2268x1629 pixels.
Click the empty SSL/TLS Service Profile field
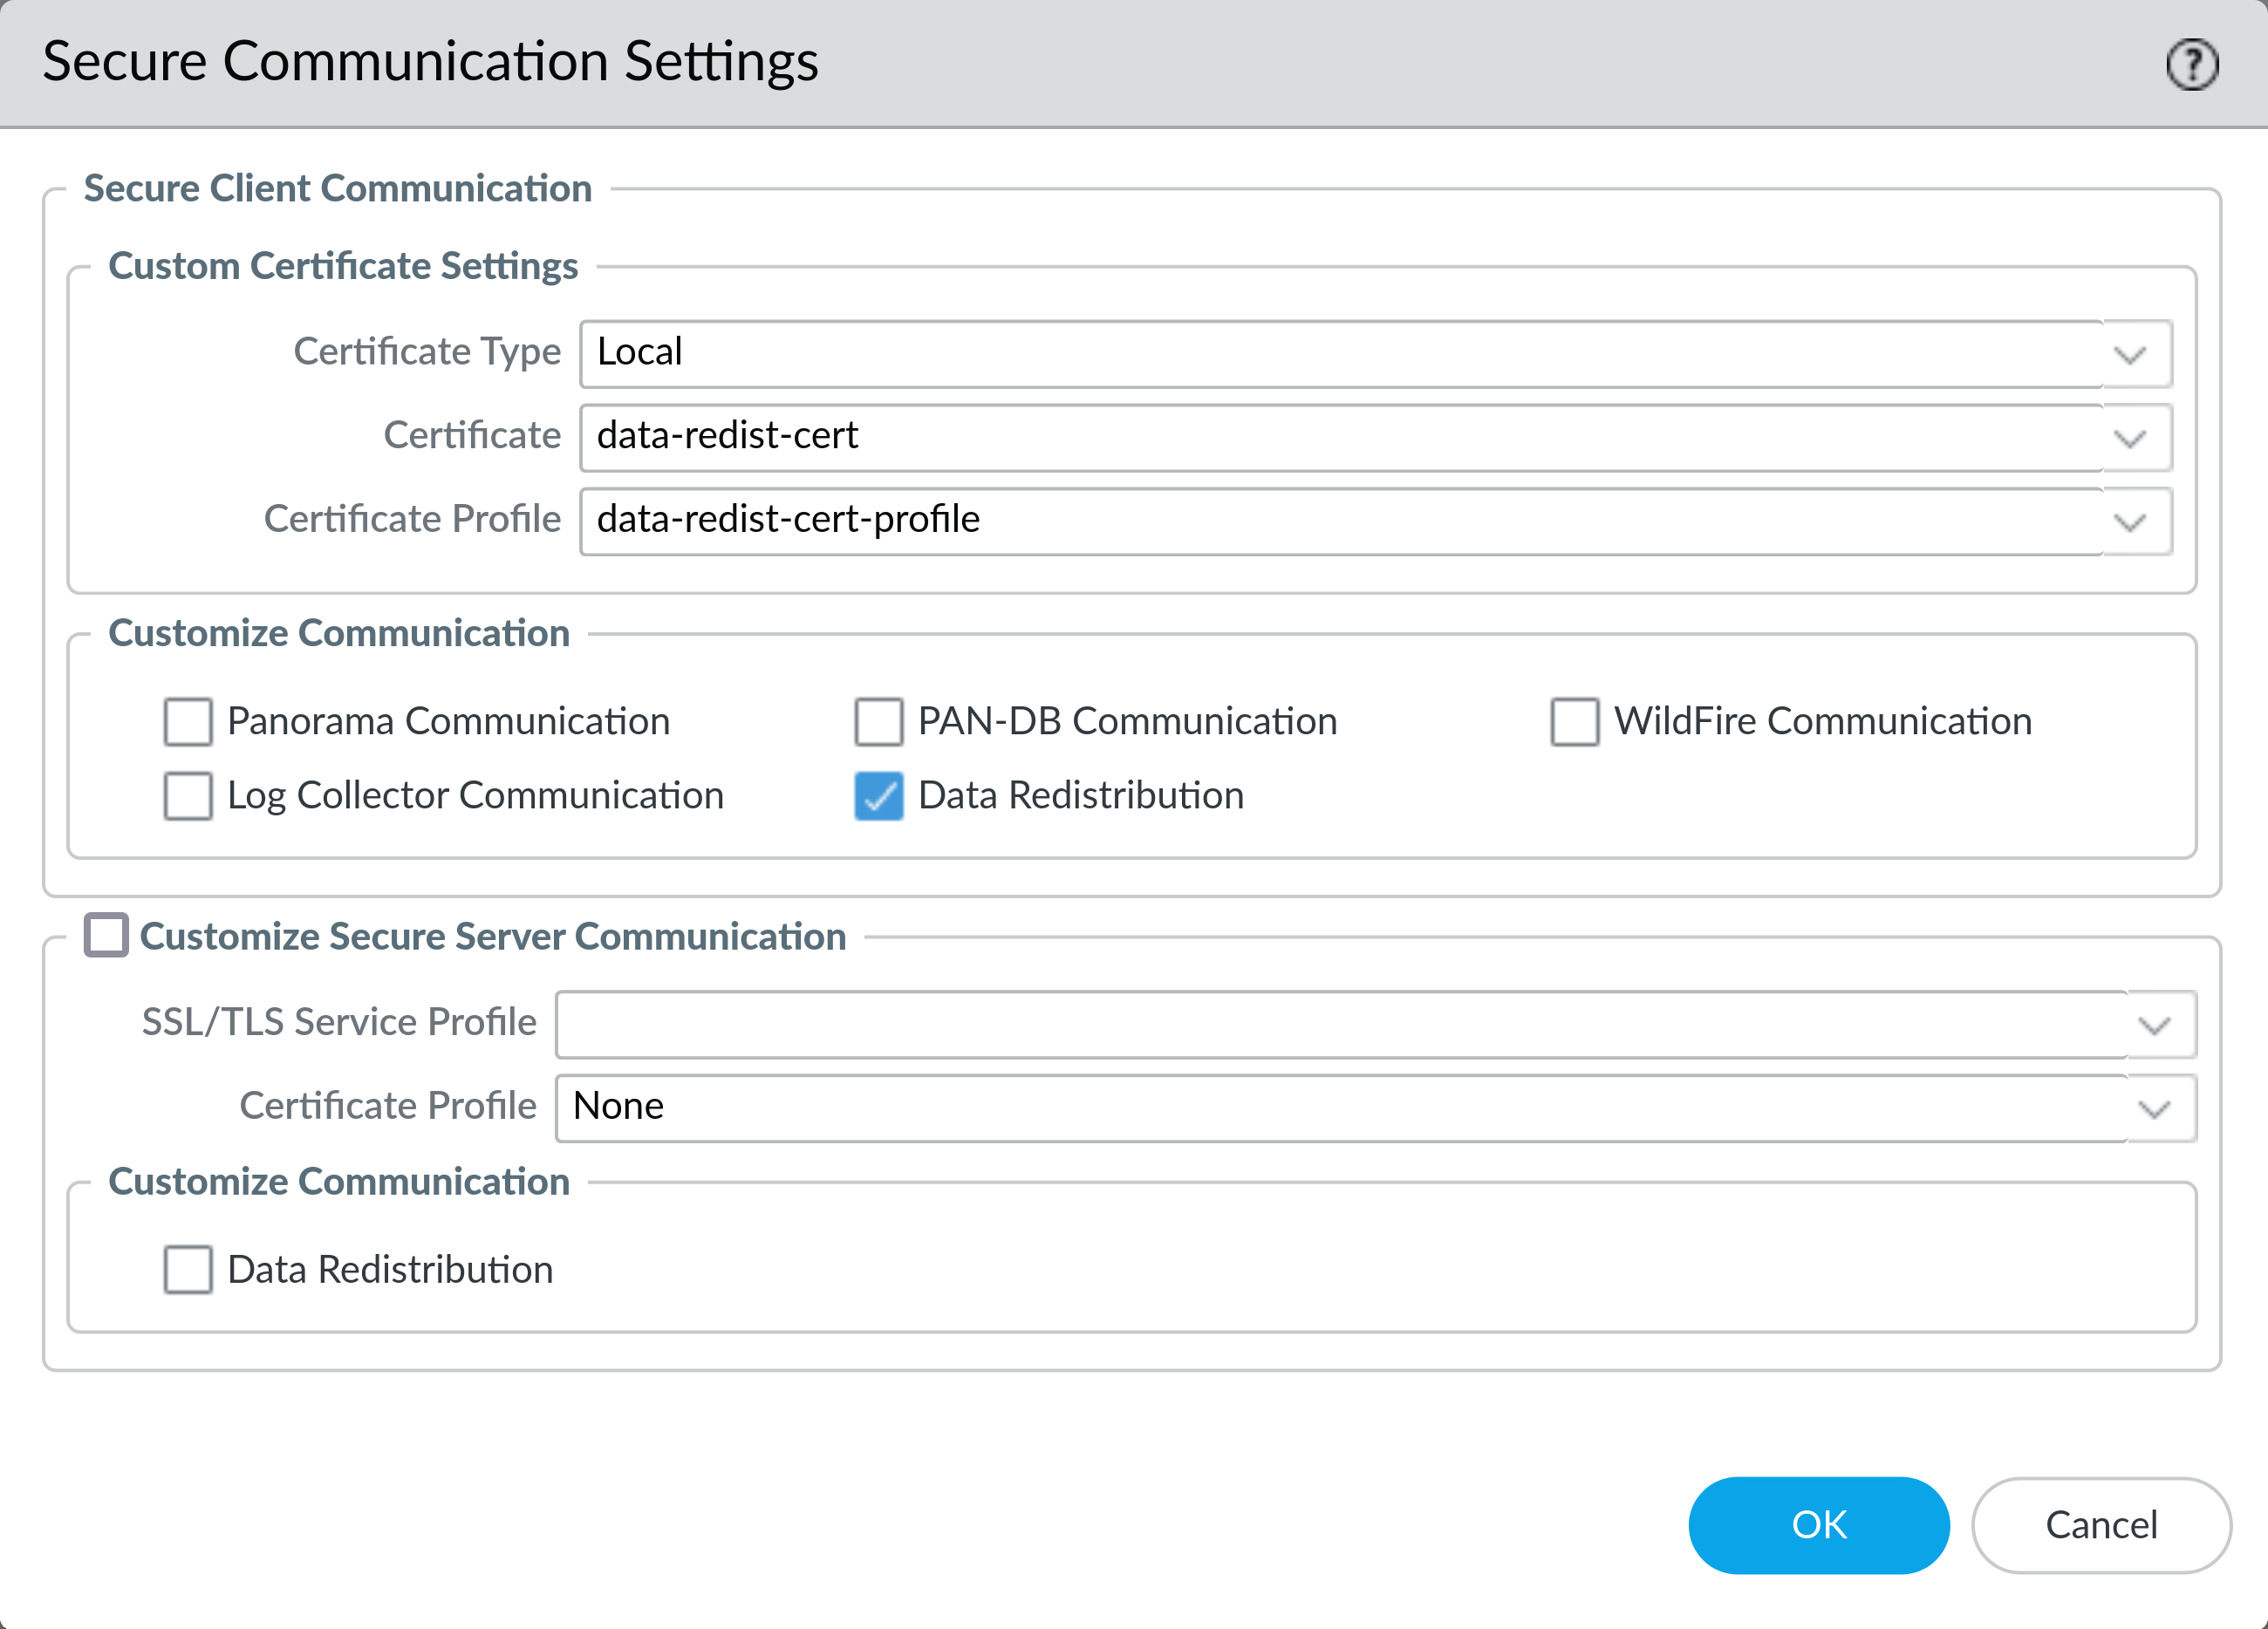1300,1023
